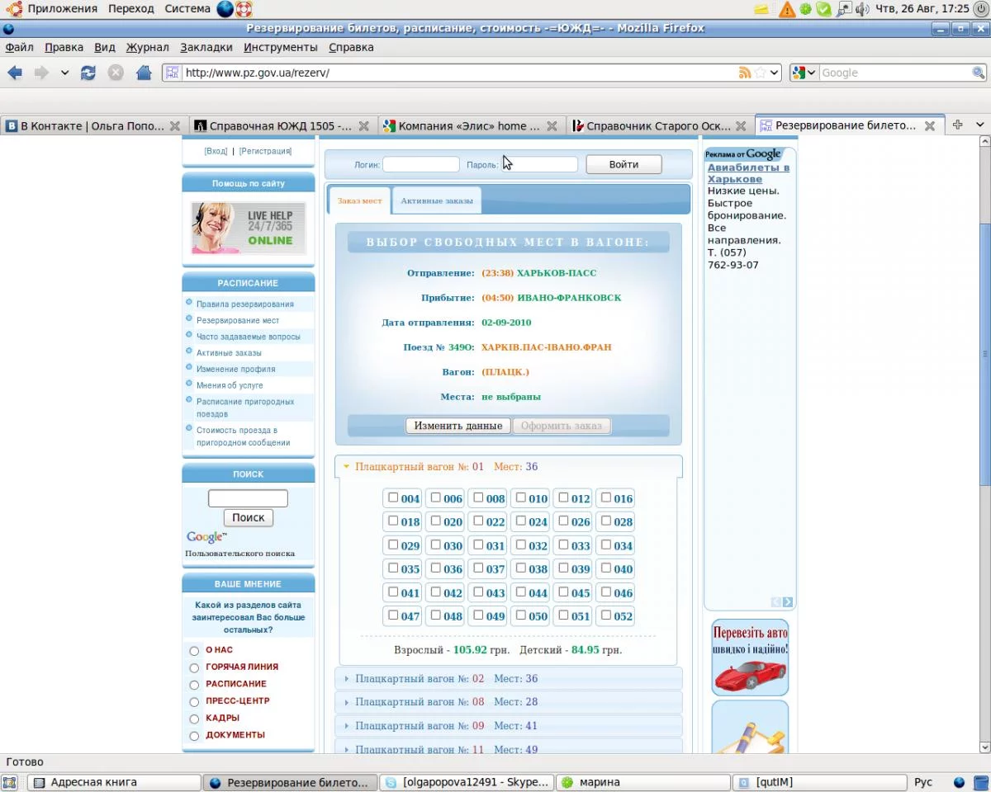Screen dimensions: 991x792
Task: Click the page vertical scrollbar thumb
Action: pyautogui.click(x=984, y=354)
